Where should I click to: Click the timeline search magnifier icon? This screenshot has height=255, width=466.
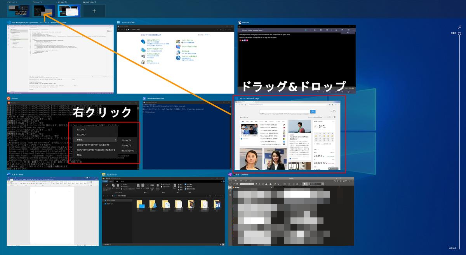pyautogui.click(x=460, y=27)
